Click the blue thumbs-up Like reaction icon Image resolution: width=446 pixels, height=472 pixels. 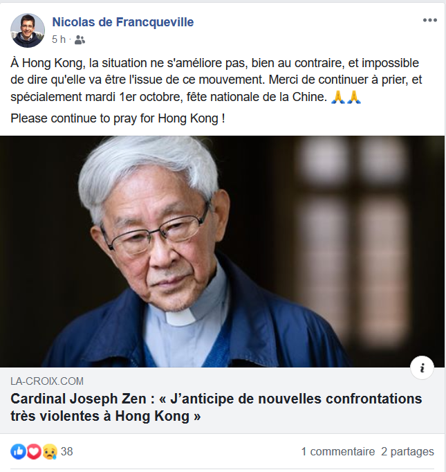tap(19, 451)
